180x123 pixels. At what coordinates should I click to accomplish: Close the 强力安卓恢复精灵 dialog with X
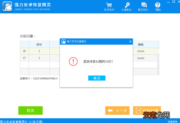[130, 42]
